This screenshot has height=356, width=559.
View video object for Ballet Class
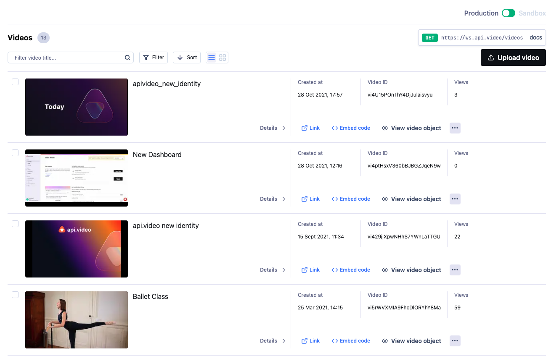click(411, 341)
